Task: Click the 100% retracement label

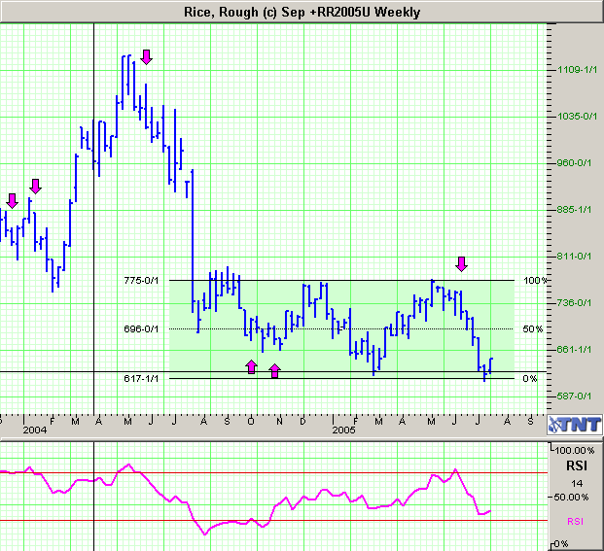Action: pos(535,281)
